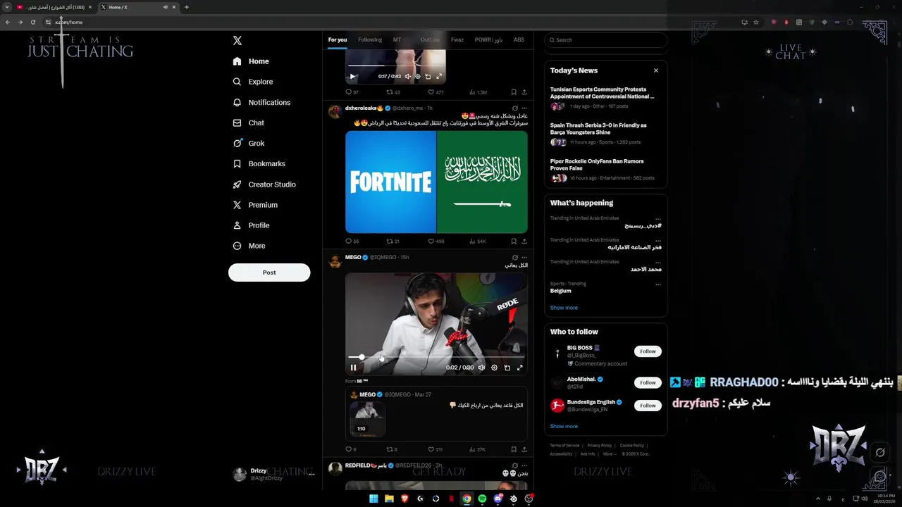Open more options on MEGO post
This screenshot has height=507, width=902.
524,258
